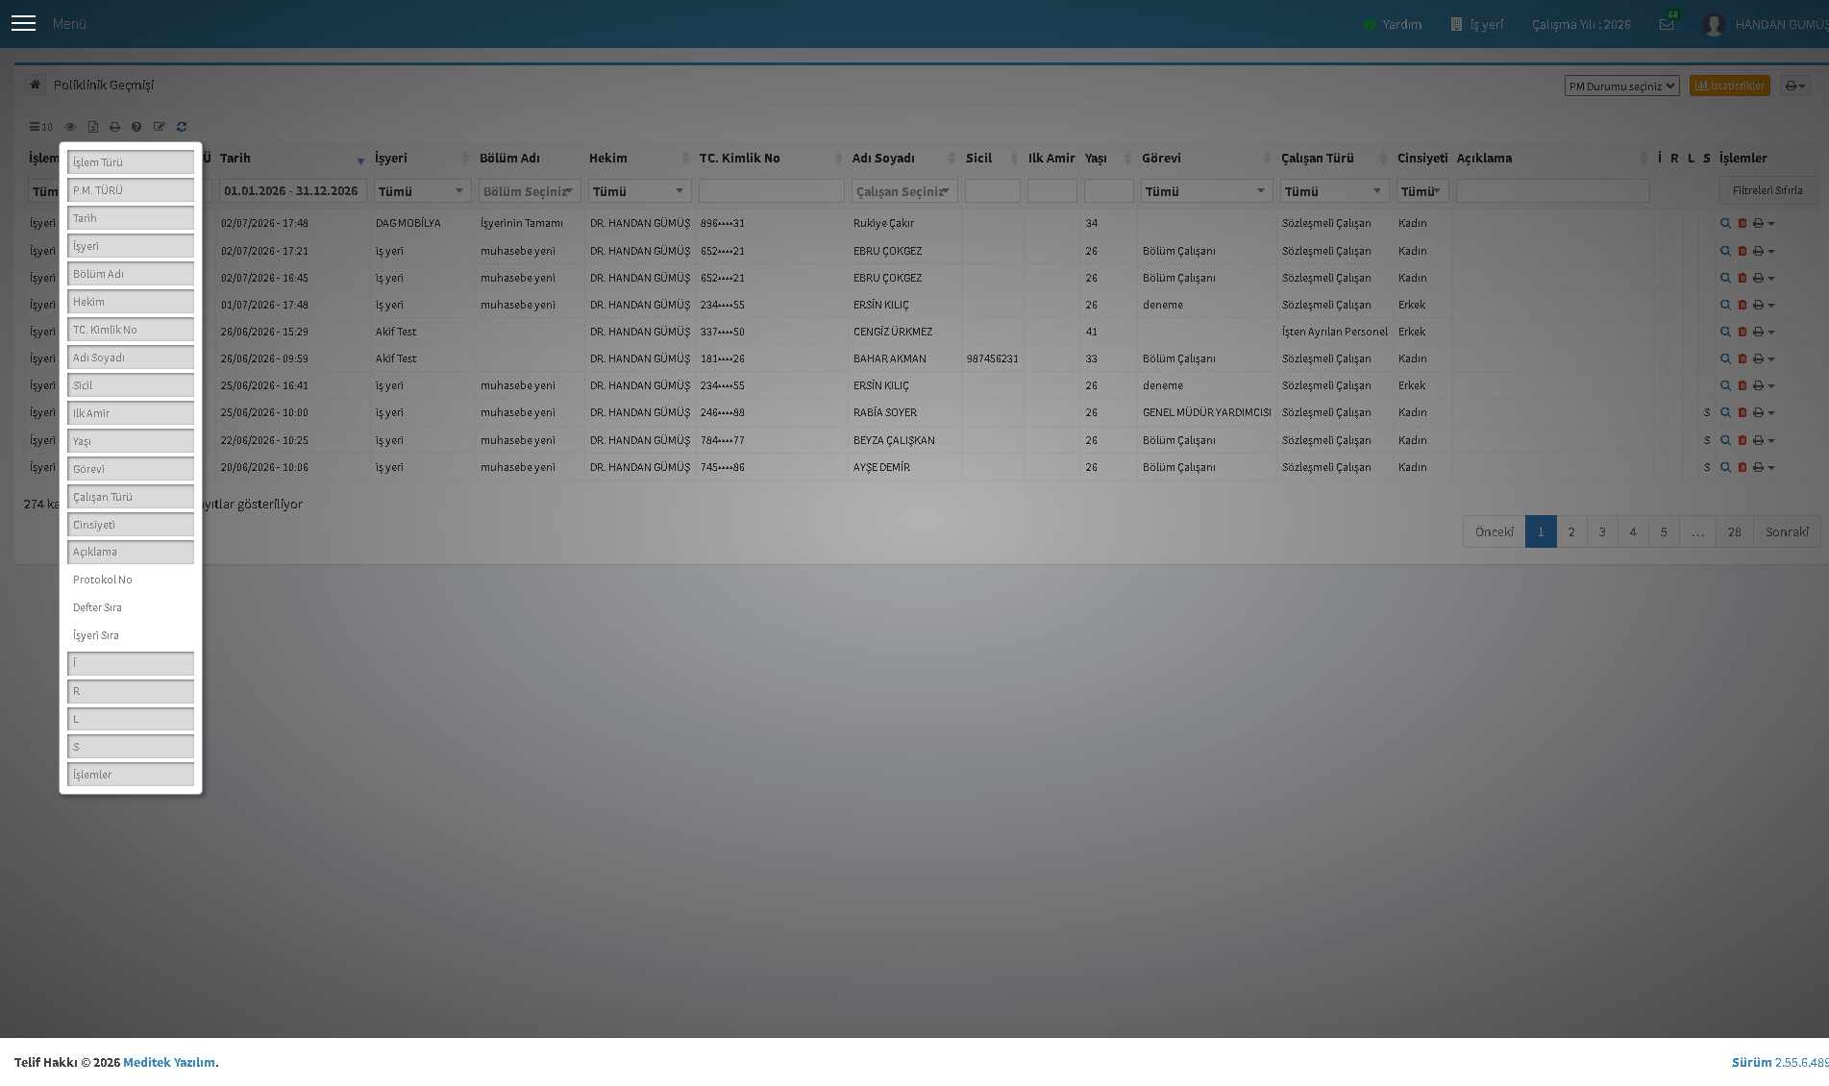The height and width of the screenshot is (1086, 1829).
Task: Open the mail notifications icon
Action: coord(1667,24)
